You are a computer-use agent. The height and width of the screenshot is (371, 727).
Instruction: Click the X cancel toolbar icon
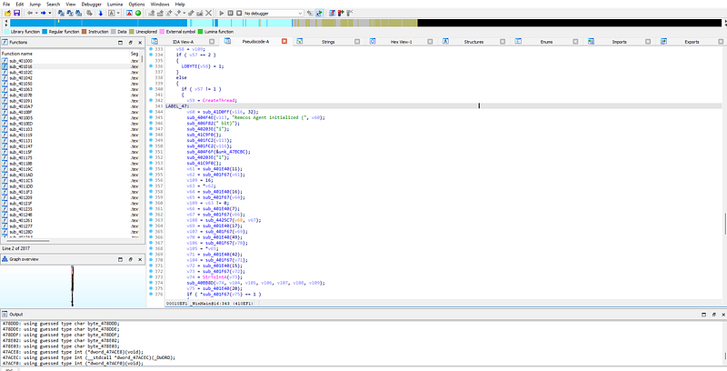(x=209, y=13)
